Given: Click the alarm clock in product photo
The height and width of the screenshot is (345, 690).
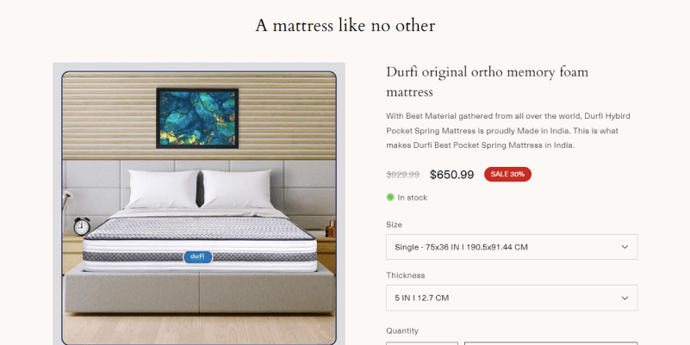Looking at the screenshot, I should pyautogui.click(x=82, y=226).
